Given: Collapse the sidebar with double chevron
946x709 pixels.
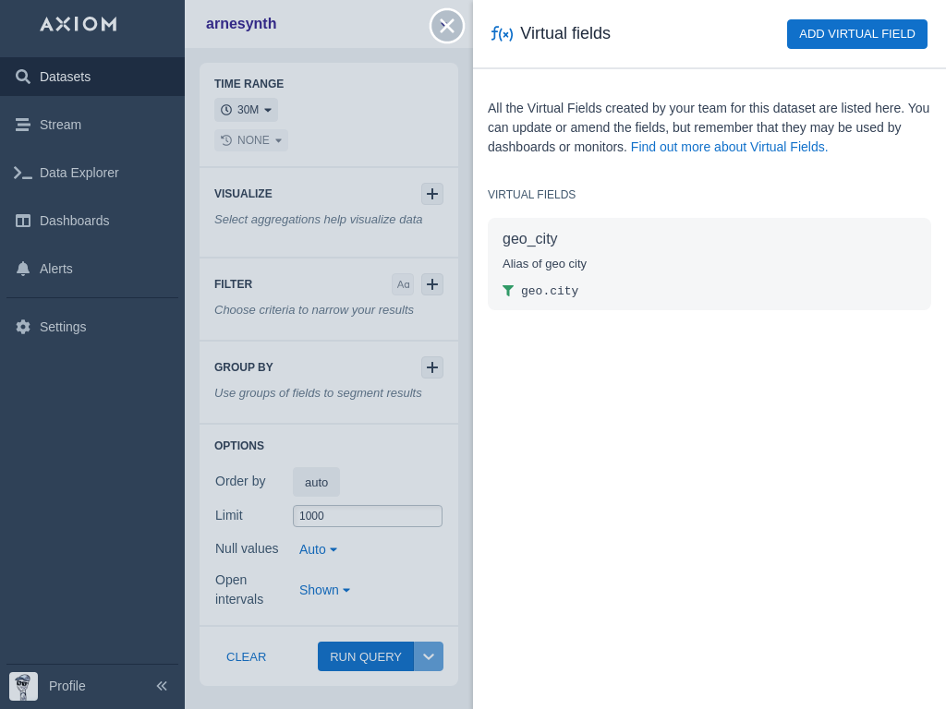Looking at the screenshot, I should pyautogui.click(x=162, y=686).
